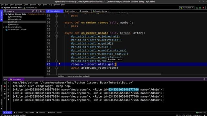This screenshot has height=116, width=207.
Task: Click the scroll-from-source target icon in Project panel
Action: (x=33, y=11)
